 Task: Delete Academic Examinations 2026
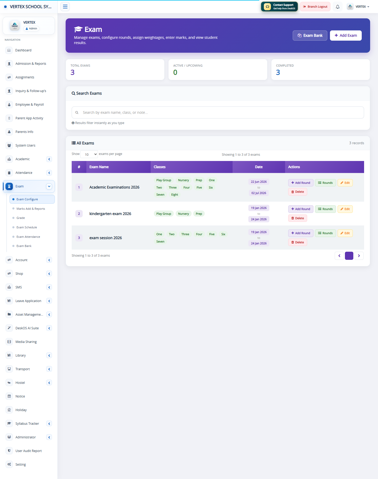click(x=297, y=192)
